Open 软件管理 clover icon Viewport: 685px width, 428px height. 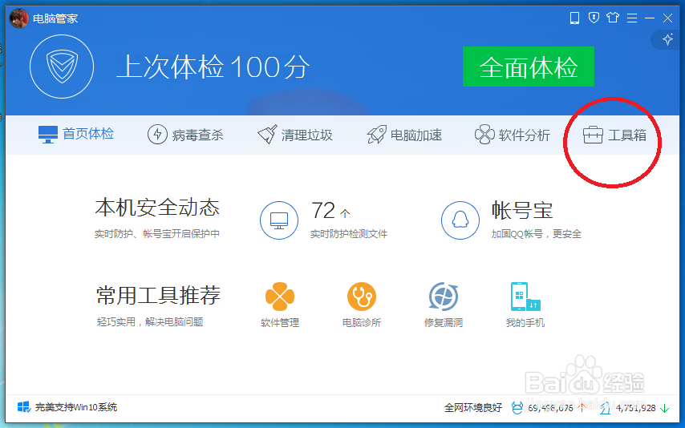tap(280, 297)
